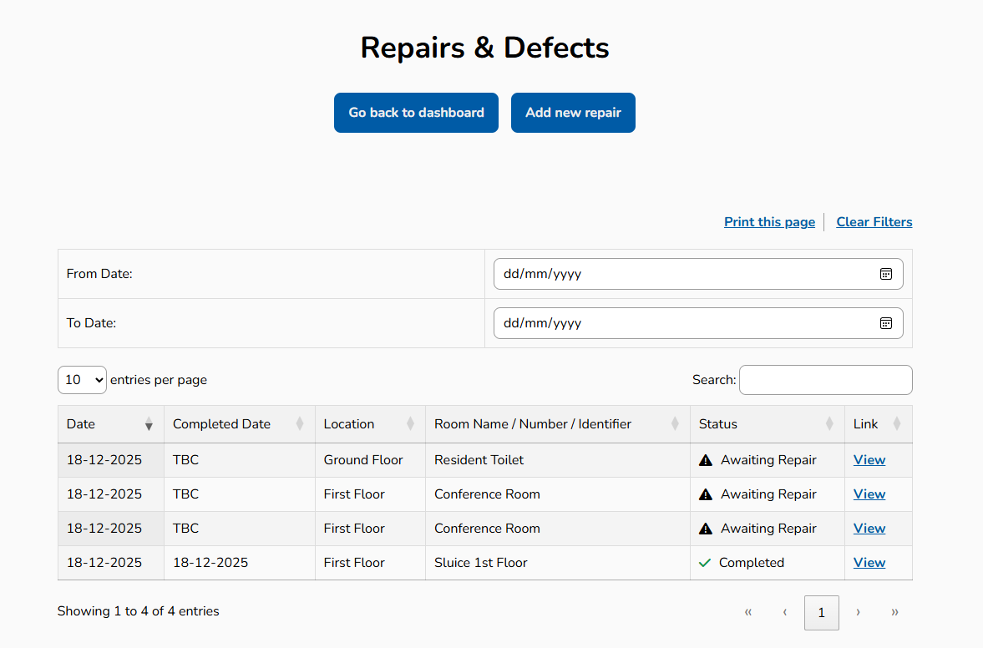Click the next-page chevron icon
The width and height of the screenshot is (983, 648).
pos(858,612)
